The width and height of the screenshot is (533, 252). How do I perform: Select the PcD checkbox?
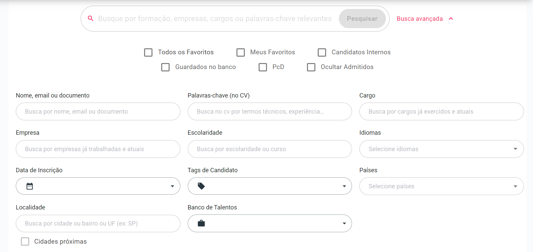point(263,67)
